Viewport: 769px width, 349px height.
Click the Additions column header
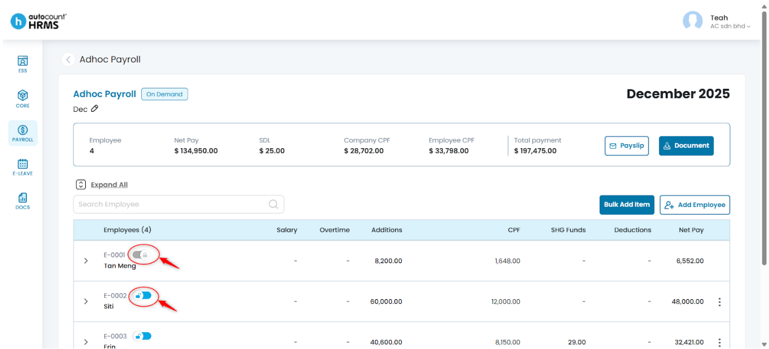(387, 230)
